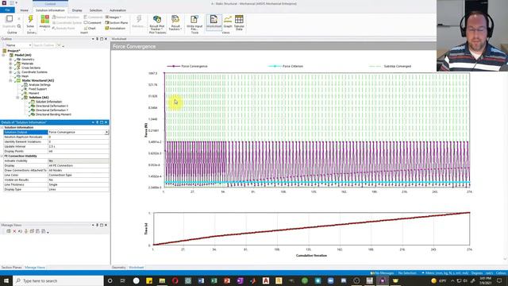Select the Mesh tree node

(25, 76)
